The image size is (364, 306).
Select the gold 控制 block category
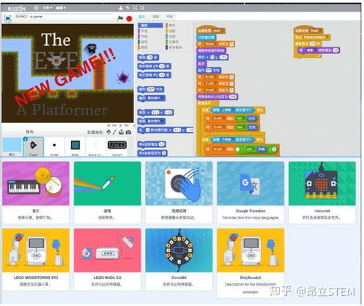click(171, 31)
